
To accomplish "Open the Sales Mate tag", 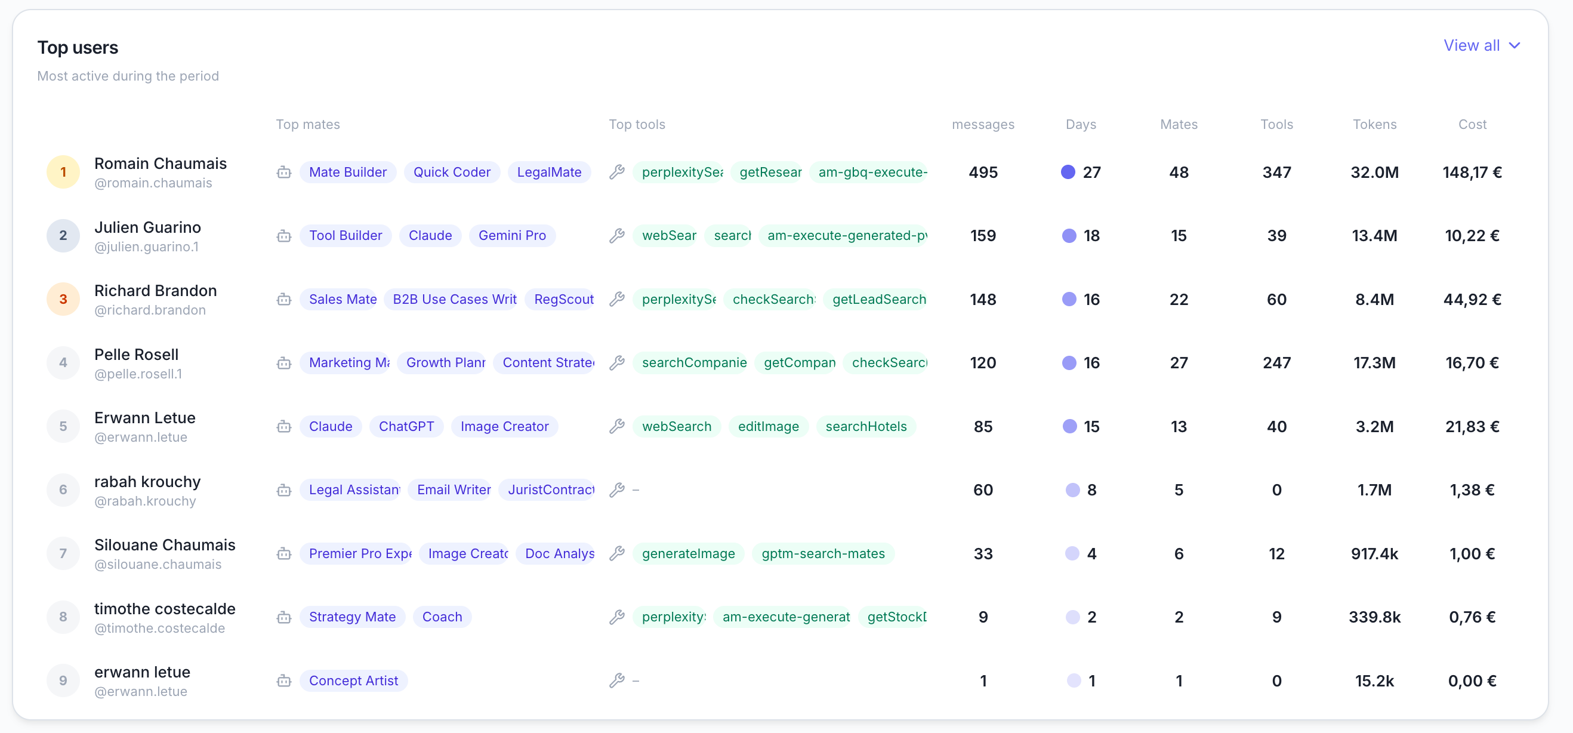I will (x=339, y=299).
